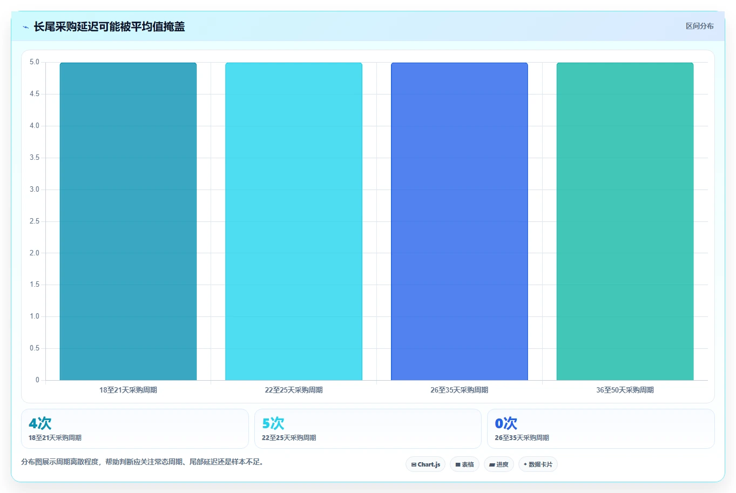Select the 22至25天采购周期 cyan bar
The height and width of the screenshot is (493, 736).
[x=294, y=221]
